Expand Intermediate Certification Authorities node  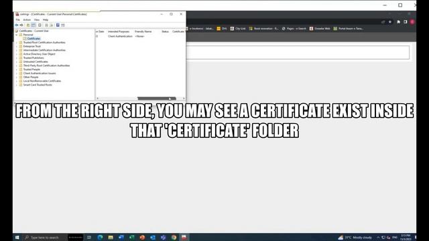click(17, 50)
